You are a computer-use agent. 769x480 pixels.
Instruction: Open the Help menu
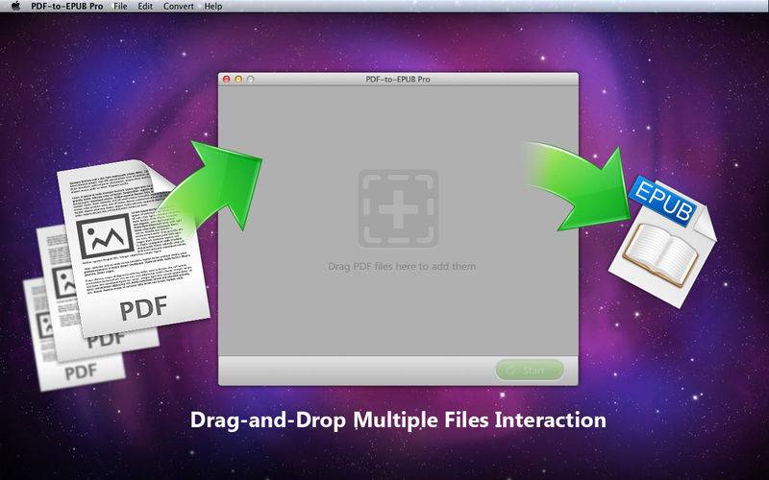click(x=213, y=7)
